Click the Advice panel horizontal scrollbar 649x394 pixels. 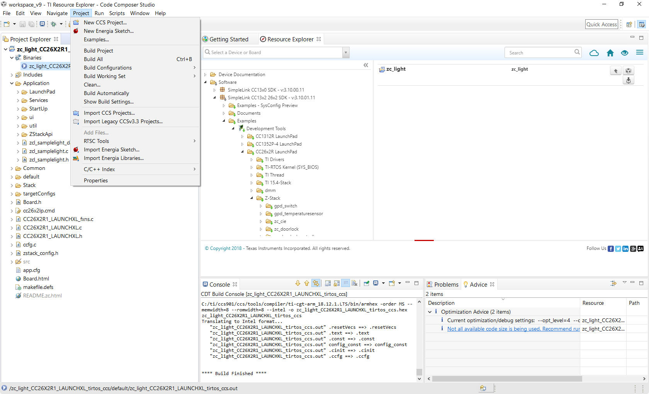coord(507,379)
